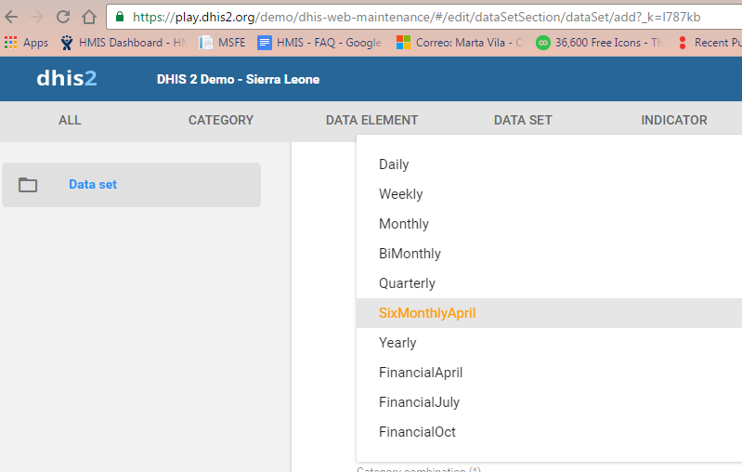Image resolution: width=742 pixels, height=472 pixels.
Task: Select Weekly period type
Action: pyautogui.click(x=549, y=194)
